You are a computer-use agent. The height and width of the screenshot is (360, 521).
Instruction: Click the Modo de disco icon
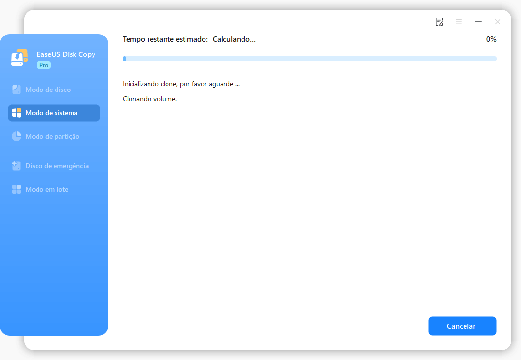pos(17,90)
